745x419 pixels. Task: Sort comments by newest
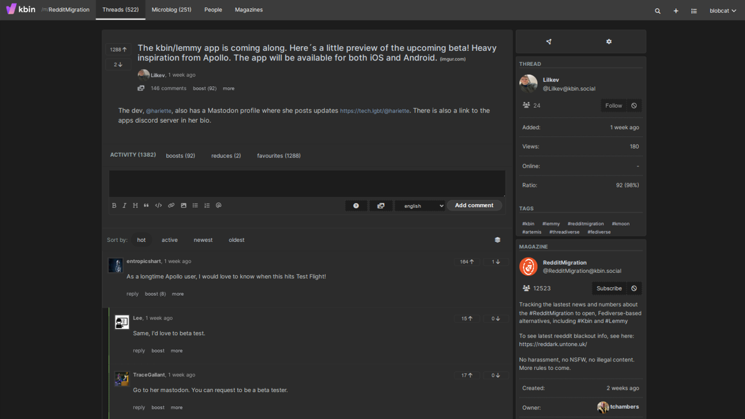(203, 240)
